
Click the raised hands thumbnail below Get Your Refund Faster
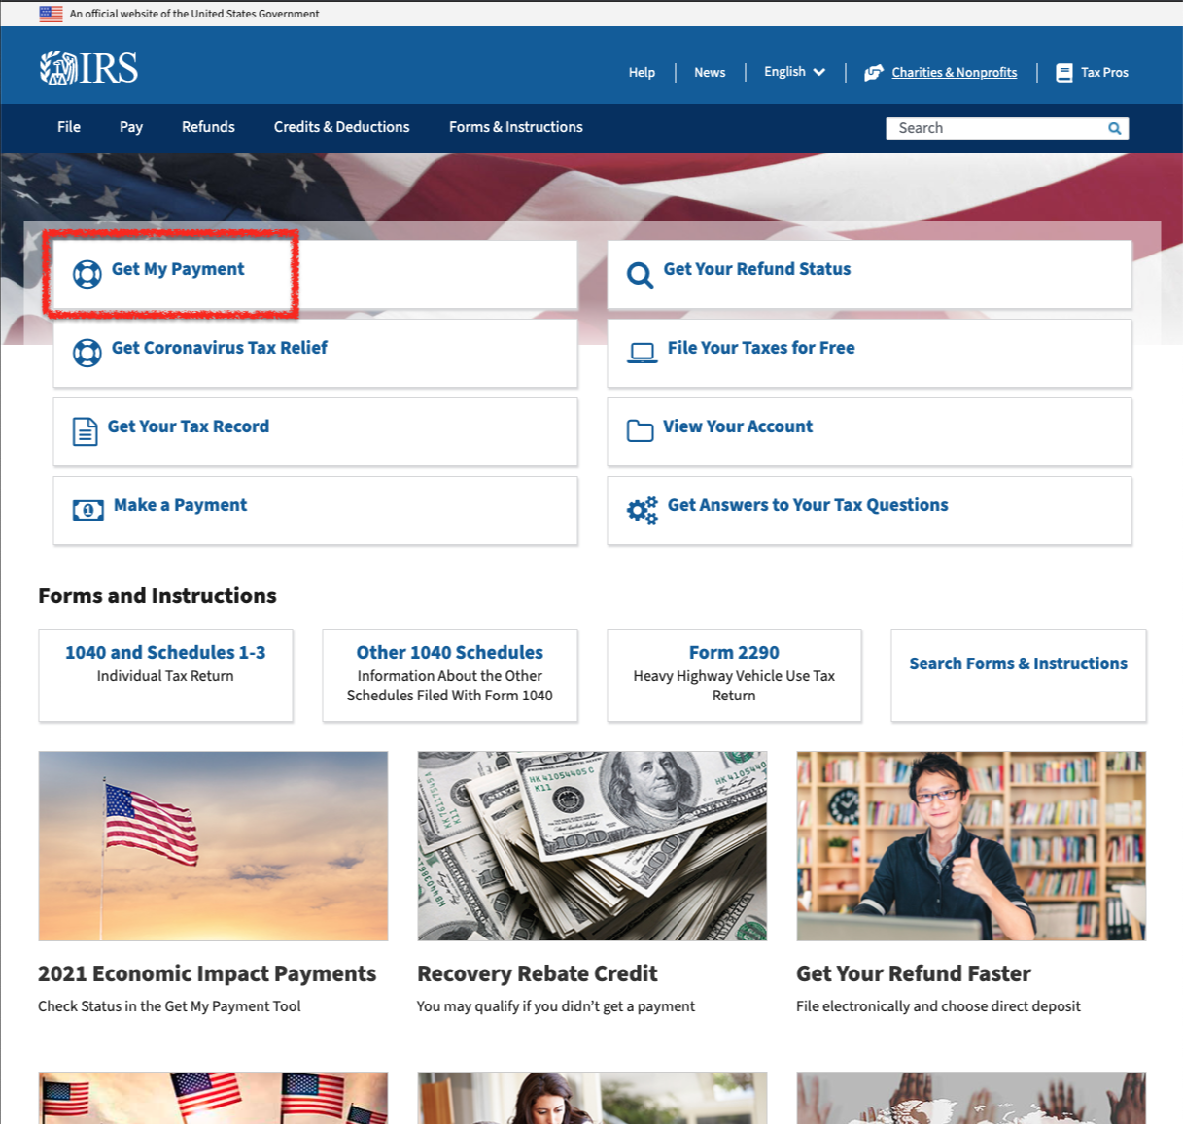[x=971, y=1098]
